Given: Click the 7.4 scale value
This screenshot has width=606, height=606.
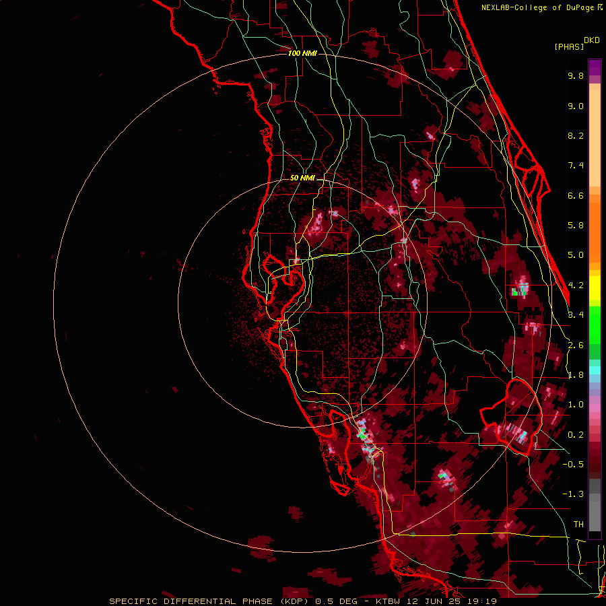Looking at the screenshot, I should (x=576, y=166).
